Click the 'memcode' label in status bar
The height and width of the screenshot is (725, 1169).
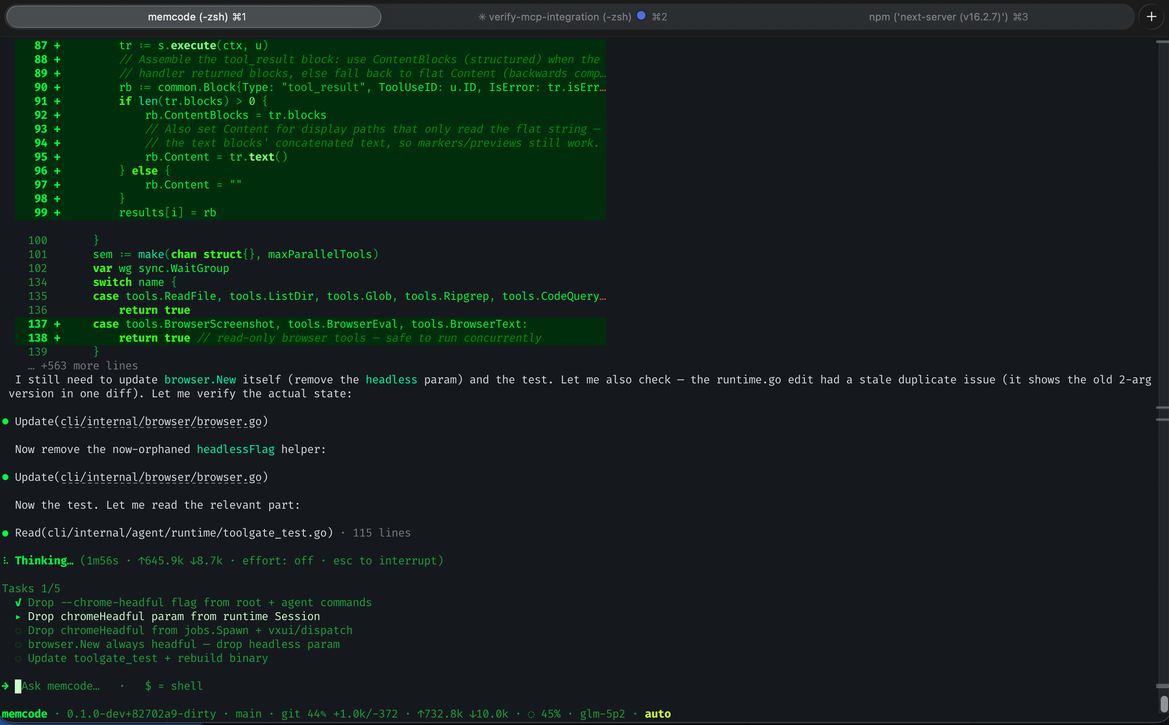(x=25, y=713)
